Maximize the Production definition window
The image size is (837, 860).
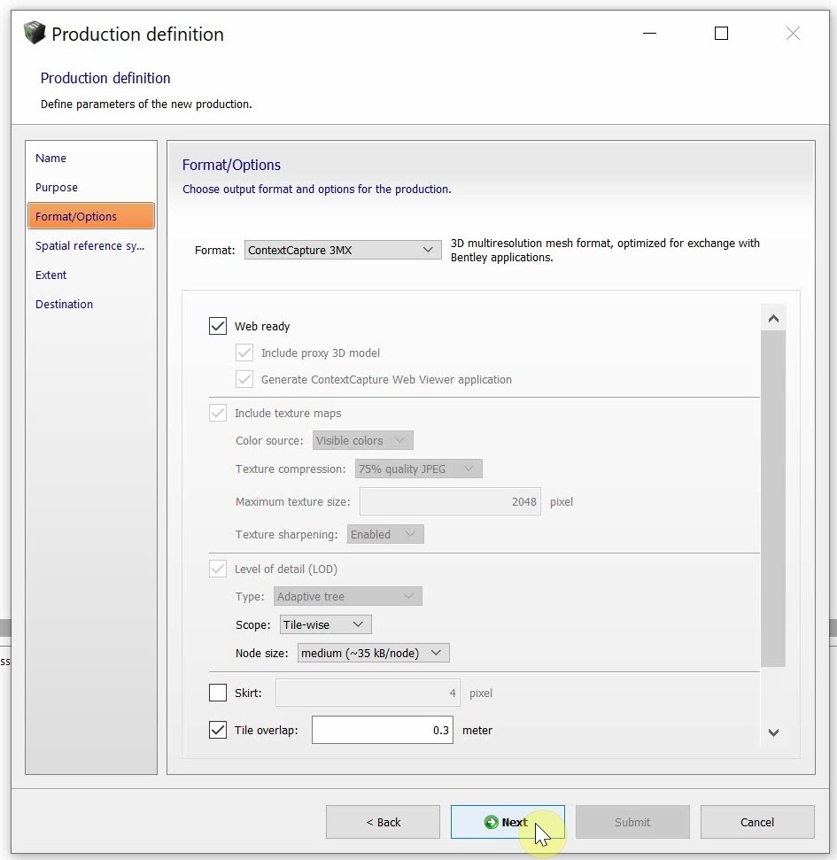coord(721,34)
